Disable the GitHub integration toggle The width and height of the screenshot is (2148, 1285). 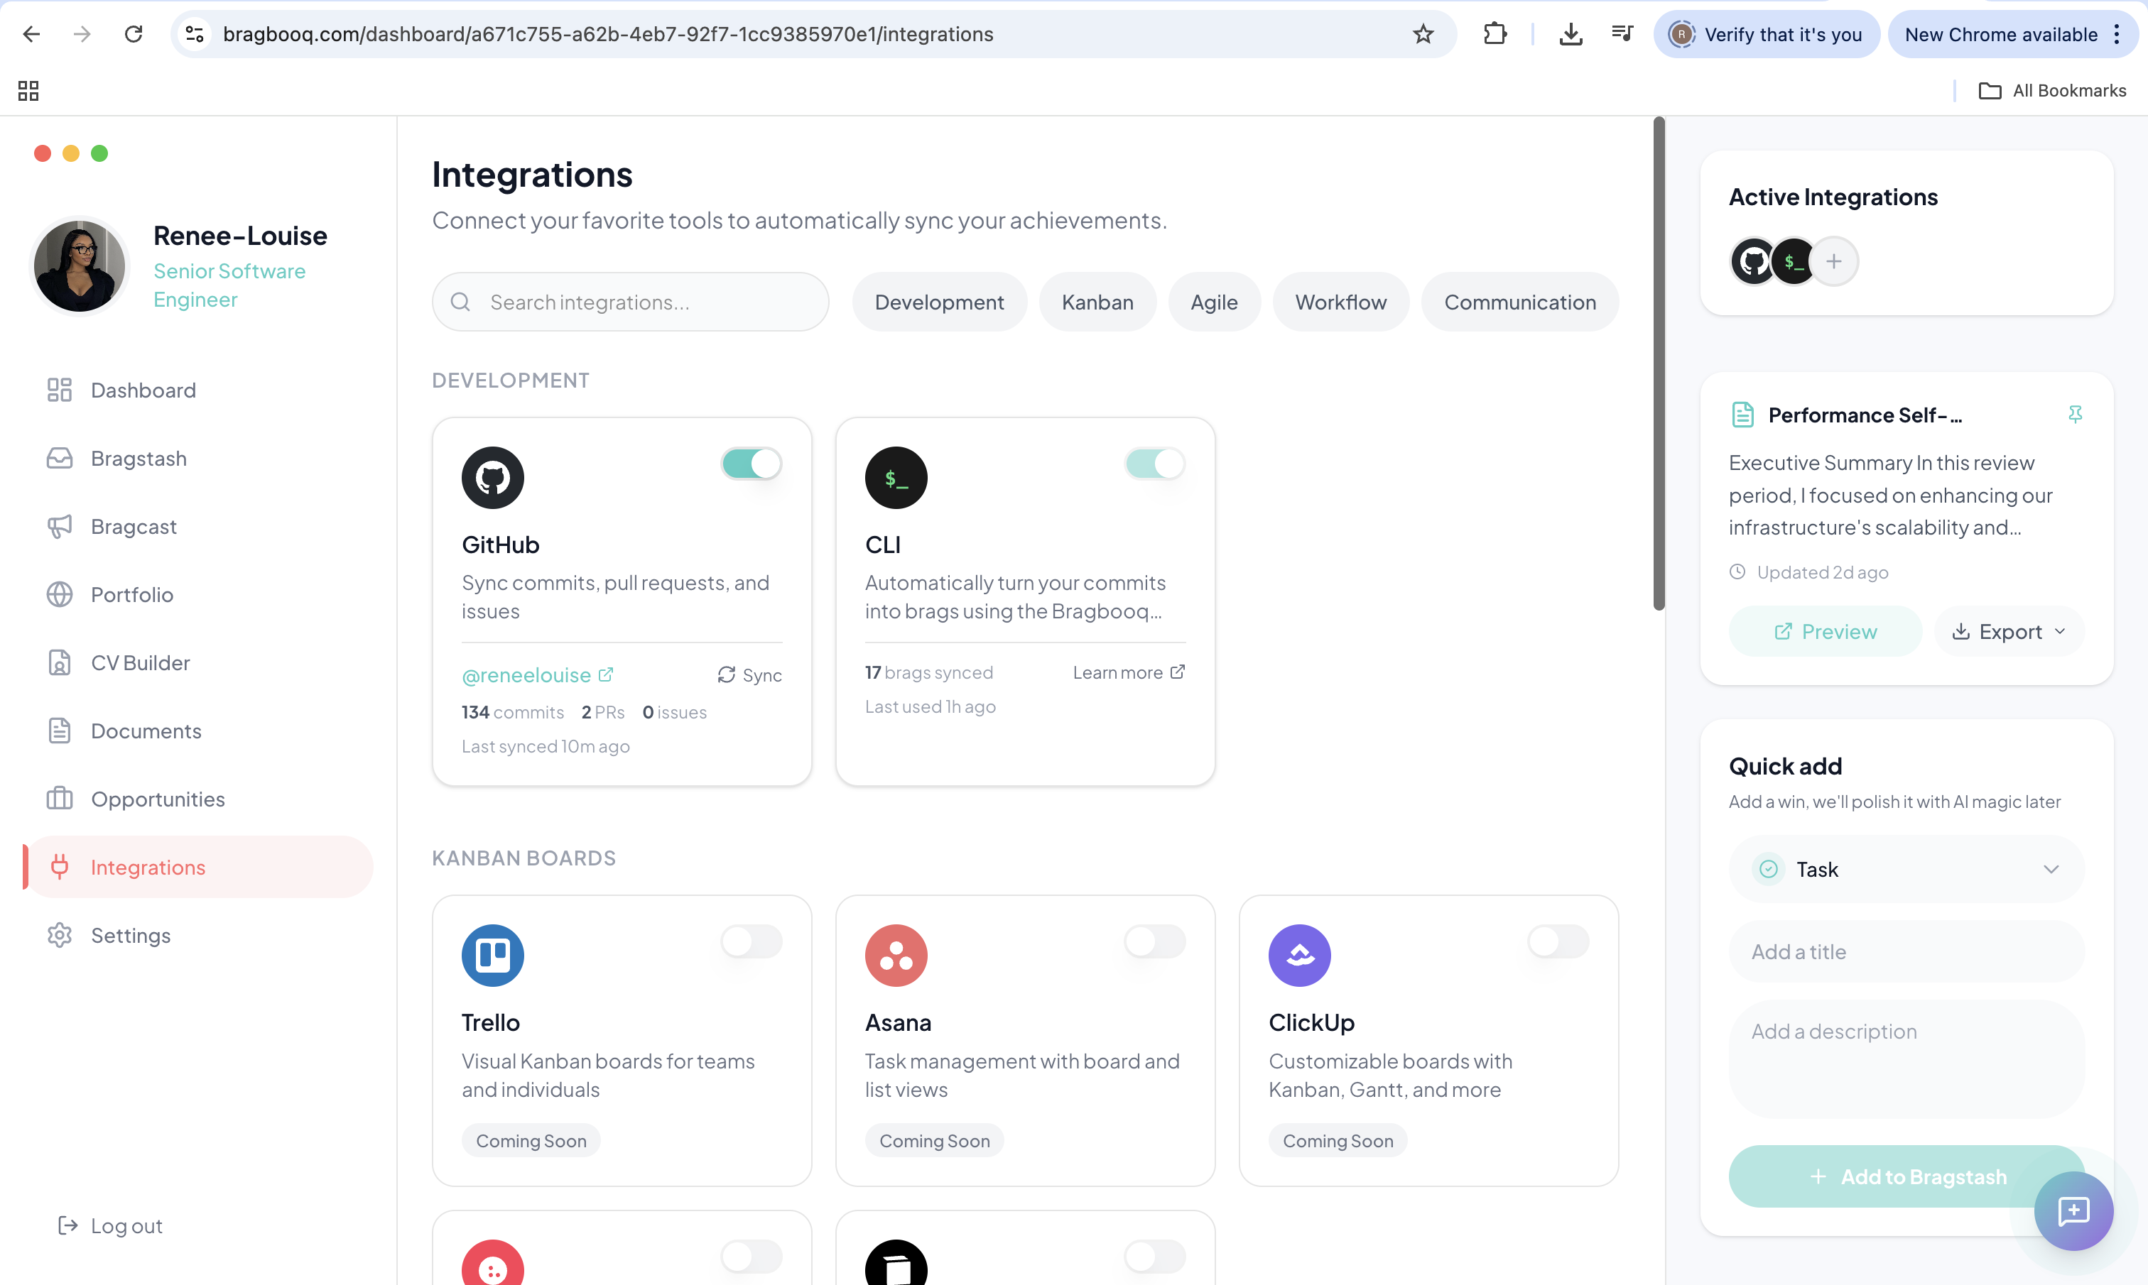point(750,464)
